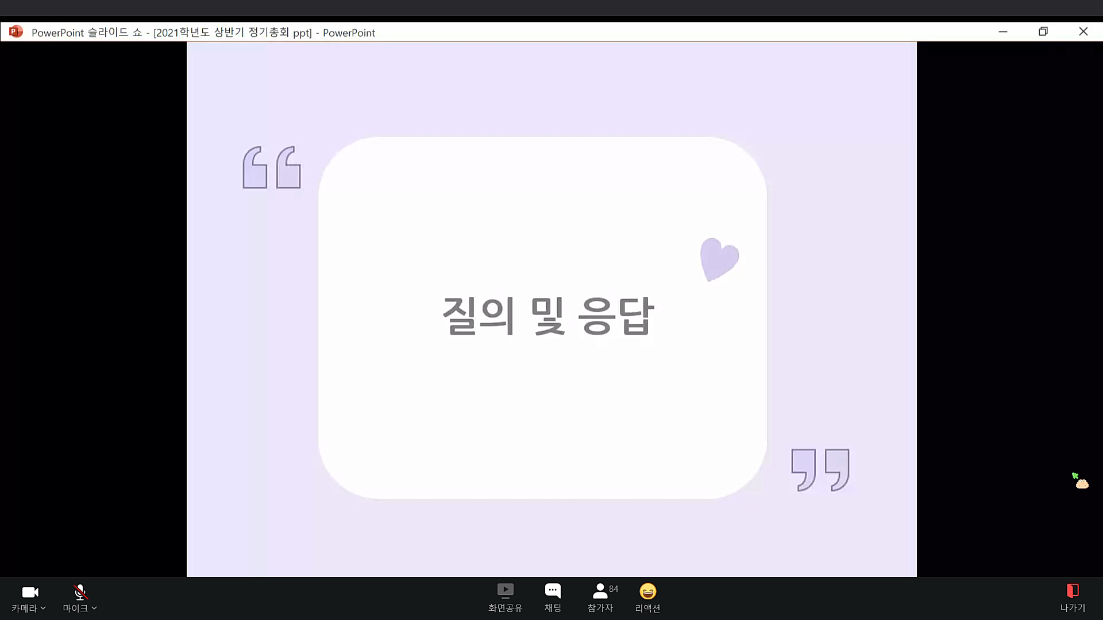Toggle the 카메라 camera icon
This screenshot has height=620, width=1103.
30,592
